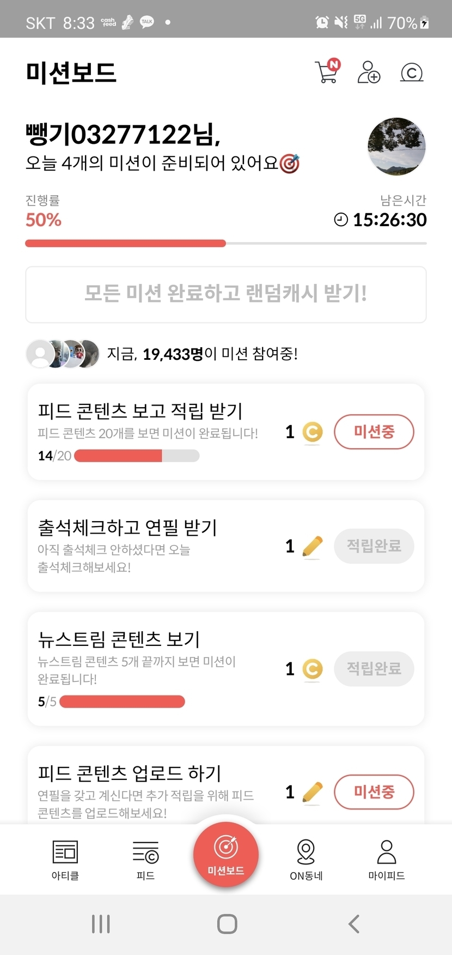Tap the 14/20 feed content progress bar

tap(137, 456)
